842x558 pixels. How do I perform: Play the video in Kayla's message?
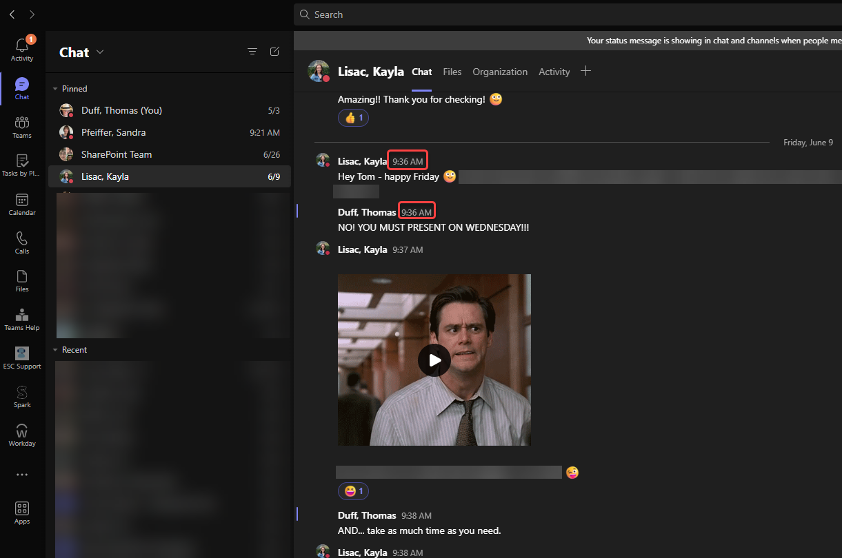click(x=434, y=360)
